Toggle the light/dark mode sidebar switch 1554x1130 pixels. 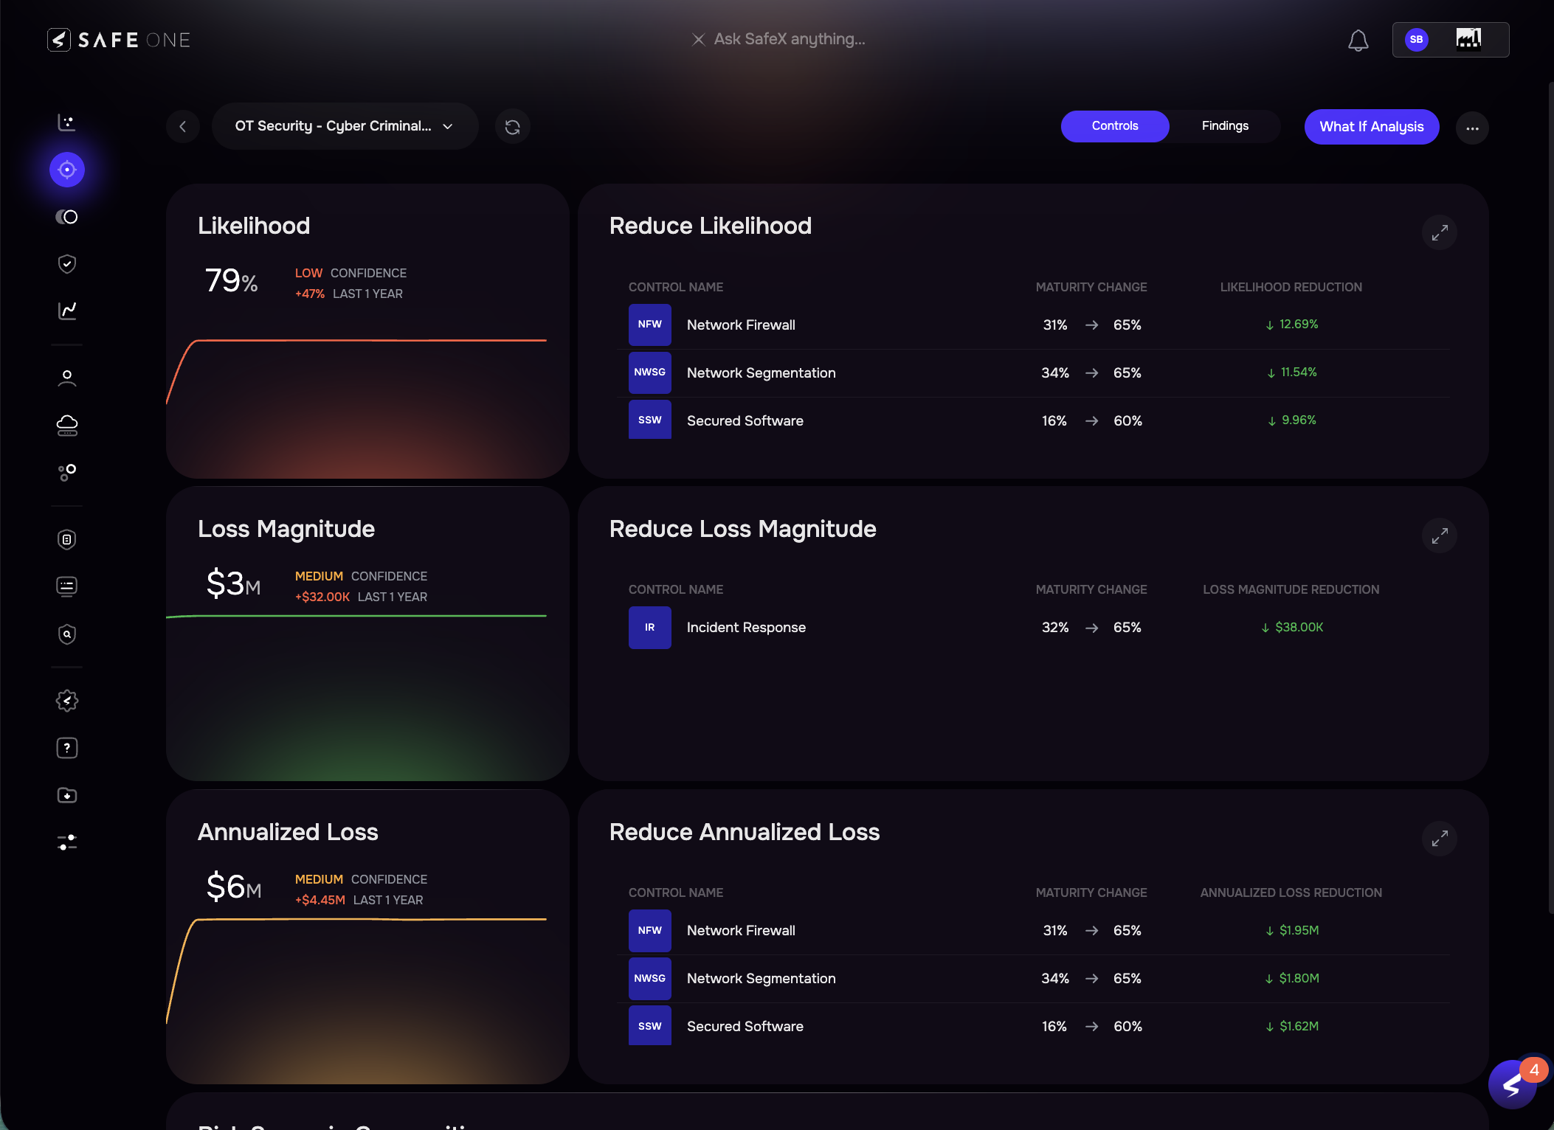pyautogui.click(x=67, y=217)
